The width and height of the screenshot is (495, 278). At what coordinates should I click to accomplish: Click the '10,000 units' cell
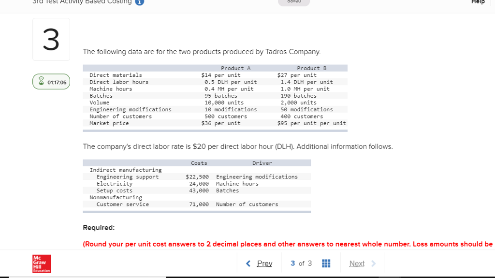tap(224, 102)
